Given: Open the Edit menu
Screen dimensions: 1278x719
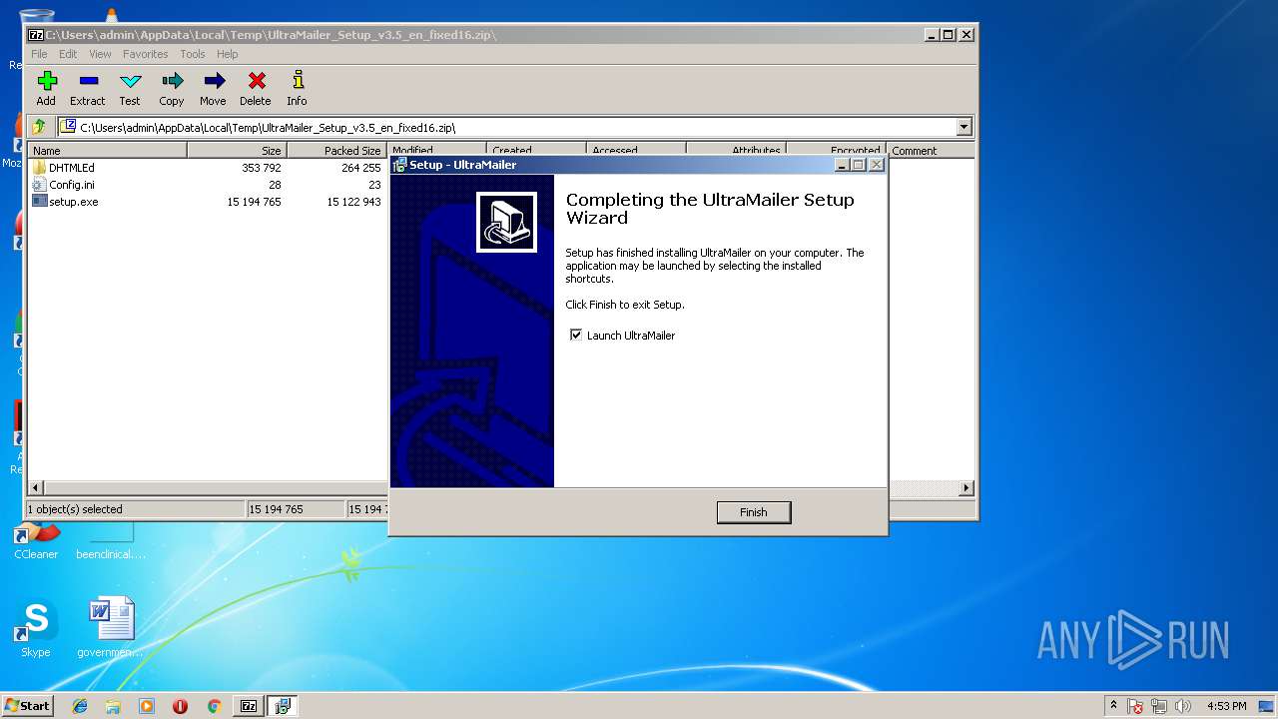Looking at the screenshot, I should 68,54.
